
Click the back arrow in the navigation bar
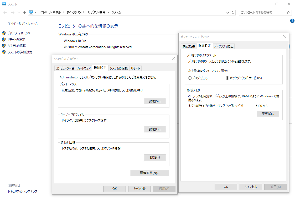point(5,13)
